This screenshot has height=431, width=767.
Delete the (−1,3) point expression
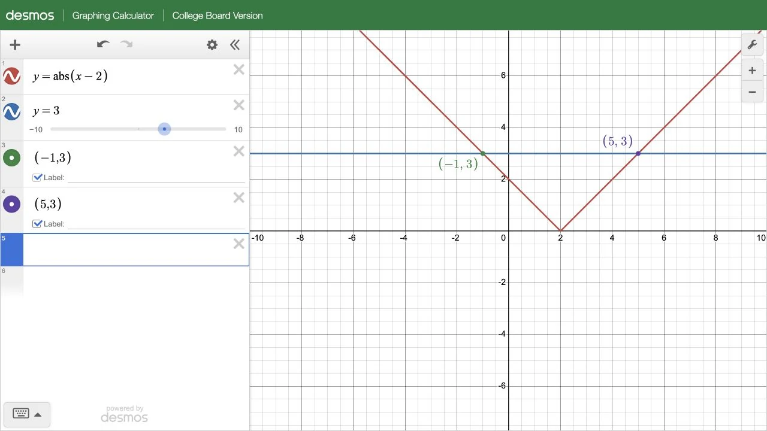coord(239,151)
